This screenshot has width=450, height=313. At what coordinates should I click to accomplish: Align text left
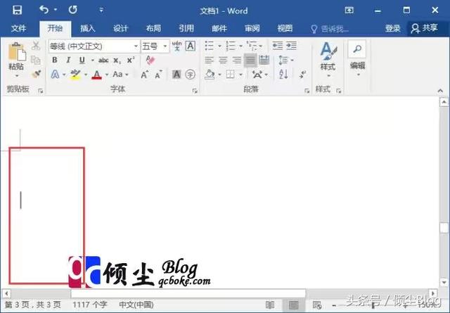tap(209, 60)
